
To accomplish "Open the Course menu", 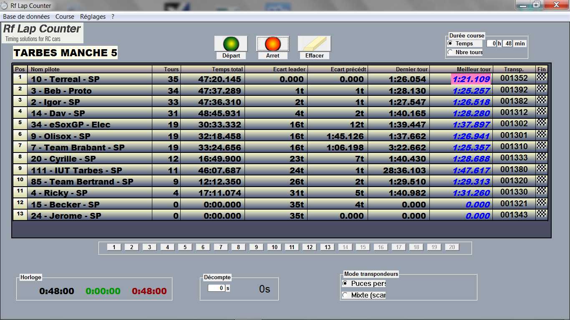I will pyautogui.click(x=65, y=17).
